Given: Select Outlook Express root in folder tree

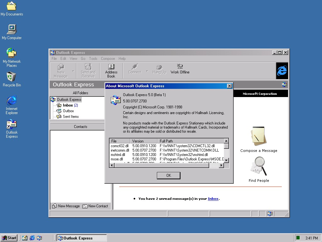Looking at the screenshot, I should 69,100.
